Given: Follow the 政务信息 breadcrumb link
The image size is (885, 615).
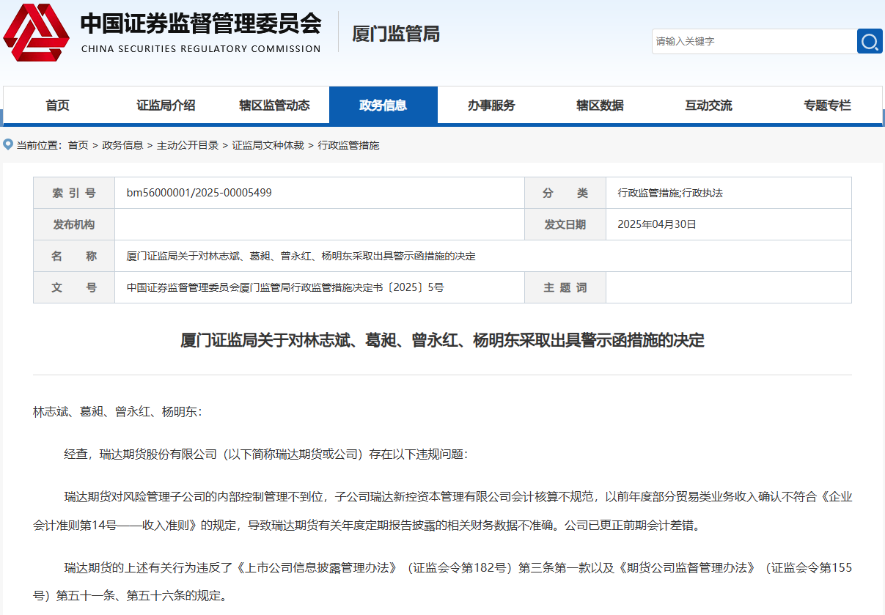Looking at the screenshot, I should pyautogui.click(x=122, y=145).
